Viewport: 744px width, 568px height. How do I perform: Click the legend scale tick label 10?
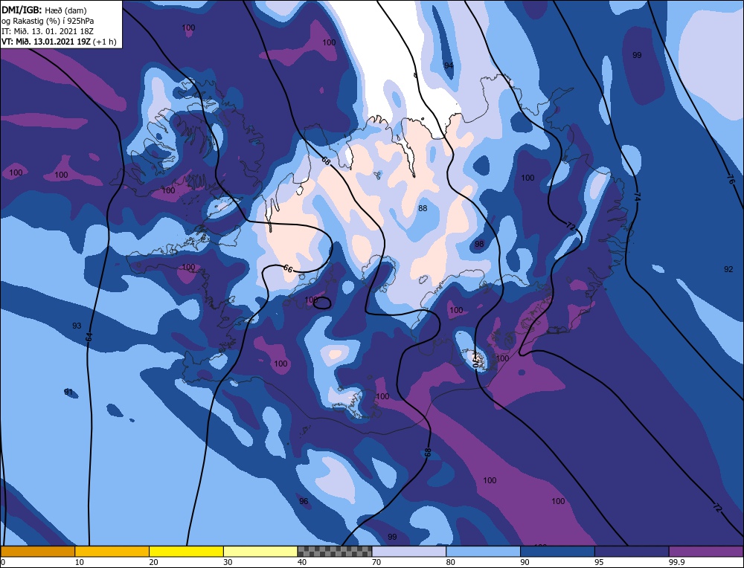[x=80, y=562]
